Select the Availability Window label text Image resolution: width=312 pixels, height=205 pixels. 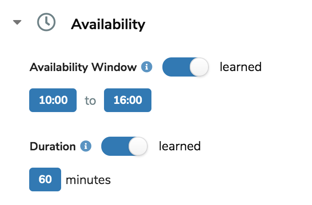click(83, 67)
